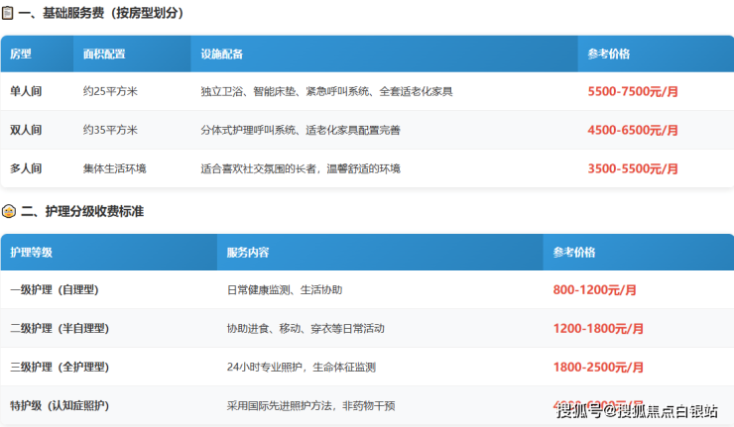This screenshot has height=427, width=734.
Task: Select the 特护级（认知症照护）row label
Action: tap(59, 405)
